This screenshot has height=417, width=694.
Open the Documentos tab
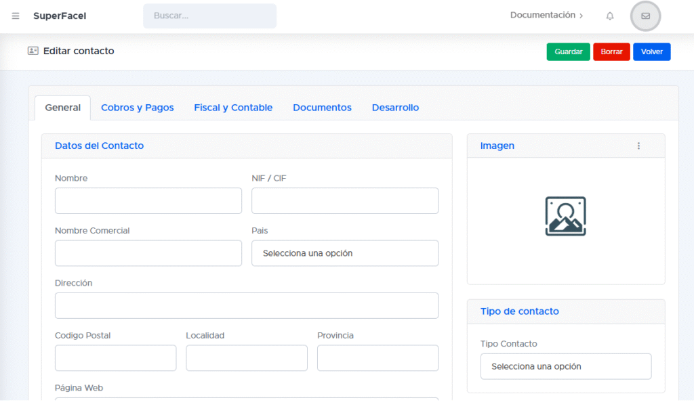322,108
